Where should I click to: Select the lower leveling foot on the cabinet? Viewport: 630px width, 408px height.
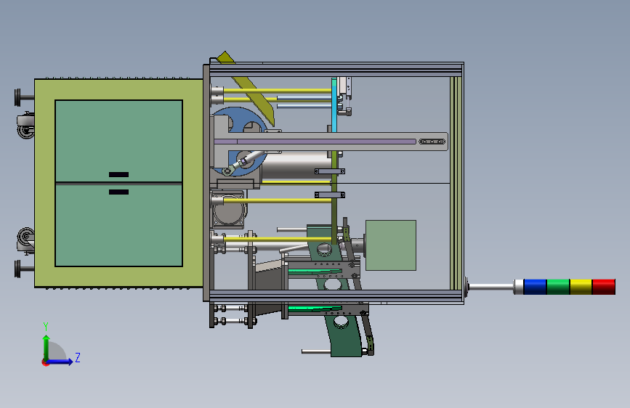(23, 269)
